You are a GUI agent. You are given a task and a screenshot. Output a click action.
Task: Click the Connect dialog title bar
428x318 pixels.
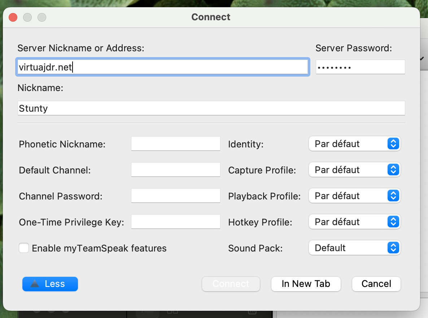pyautogui.click(x=211, y=17)
